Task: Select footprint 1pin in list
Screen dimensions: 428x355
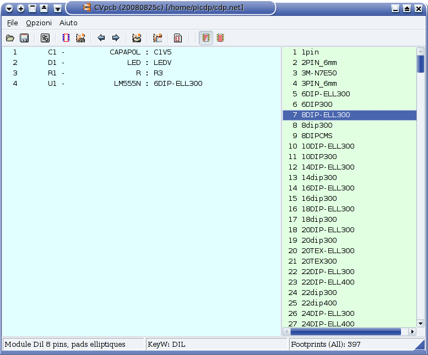Action: [x=349, y=52]
